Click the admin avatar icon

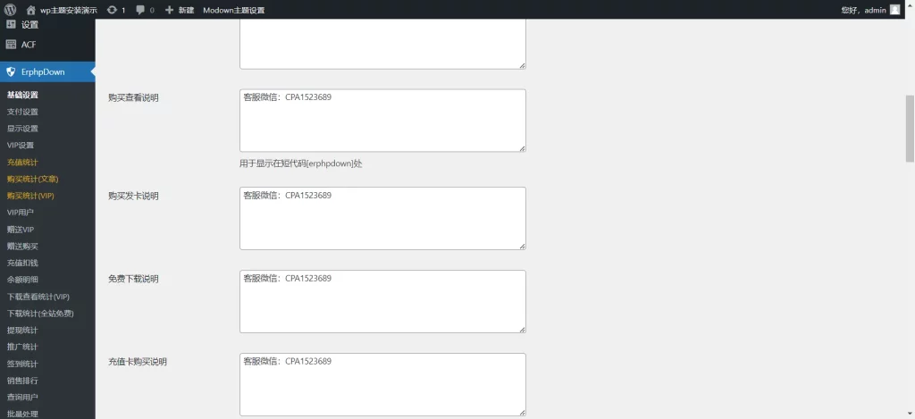(x=894, y=10)
